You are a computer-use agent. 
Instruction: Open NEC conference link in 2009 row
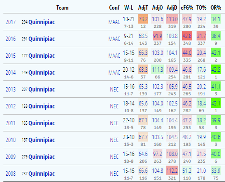114,157
